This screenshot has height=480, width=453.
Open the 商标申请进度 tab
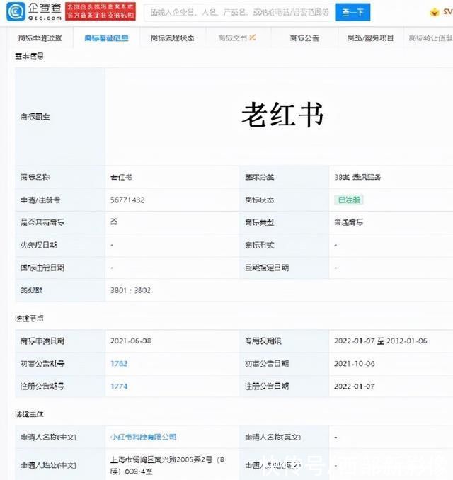click(x=40, y=38)
